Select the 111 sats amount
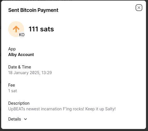The height and width of the screenshot is (131, 148). [x=41, y=29]
